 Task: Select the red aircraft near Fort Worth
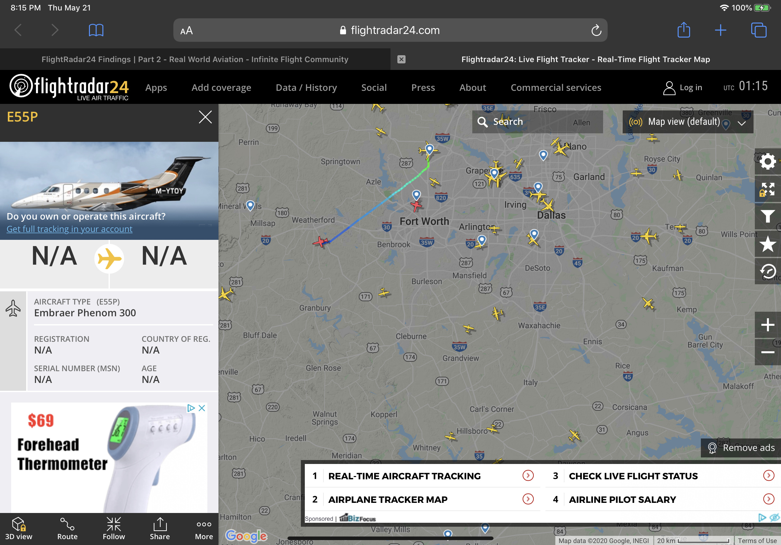click(416, 206)
